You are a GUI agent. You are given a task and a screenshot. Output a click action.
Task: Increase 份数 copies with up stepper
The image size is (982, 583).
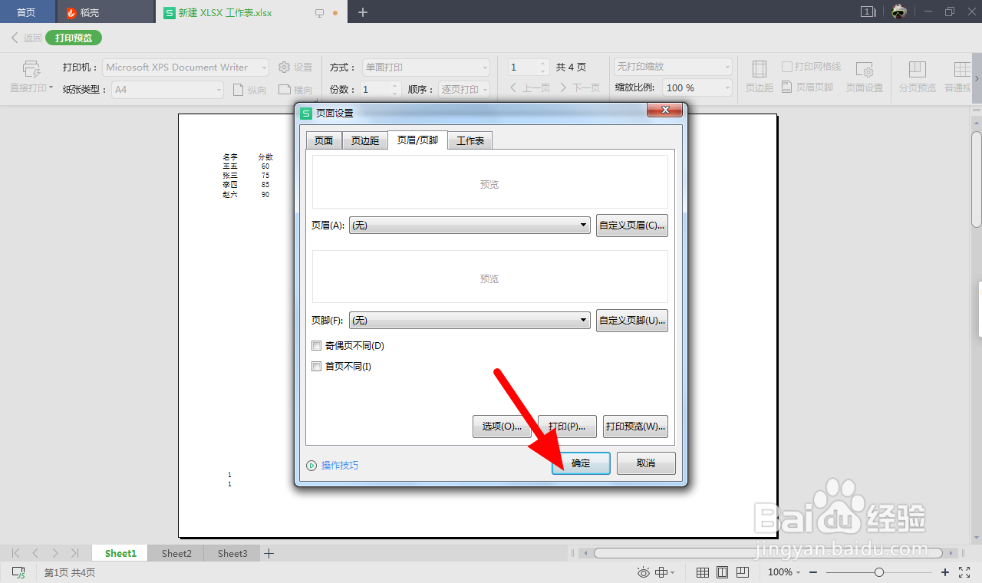tap(396, 85)
